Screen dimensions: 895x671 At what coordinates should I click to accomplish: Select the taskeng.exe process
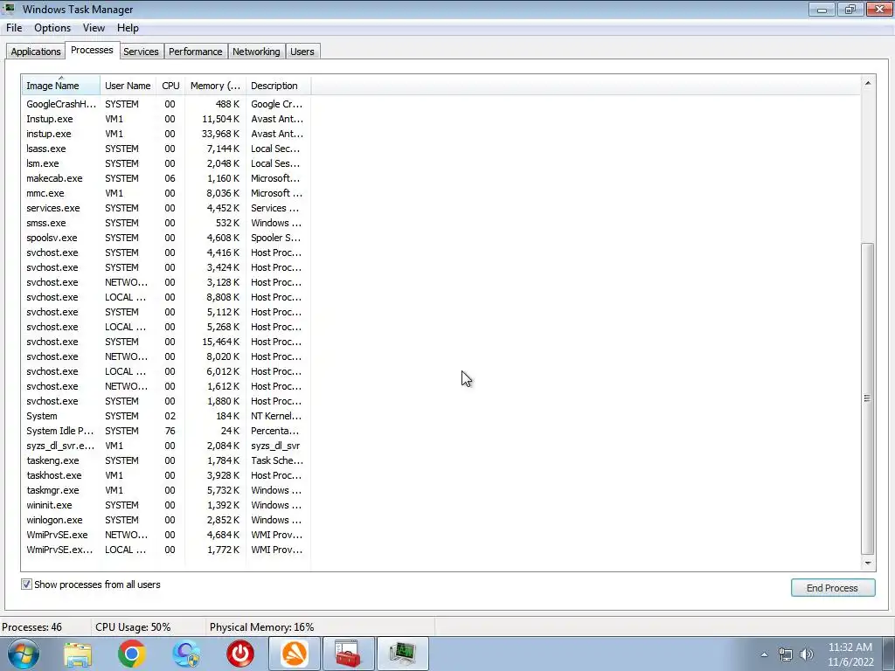166,460
